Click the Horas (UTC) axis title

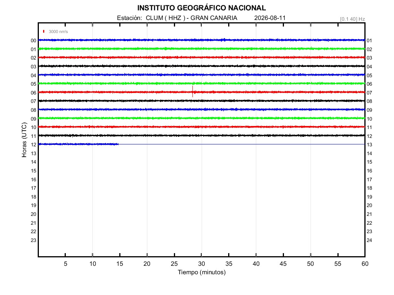click(24, 140)
